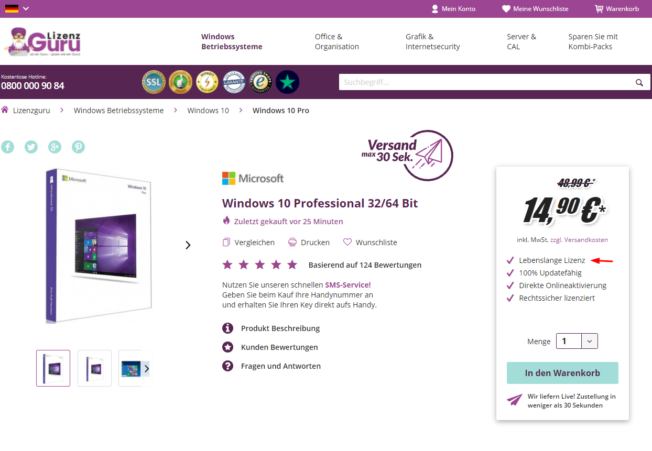
Task: Share on Twitter icon
Action: (x=31, y=147)
